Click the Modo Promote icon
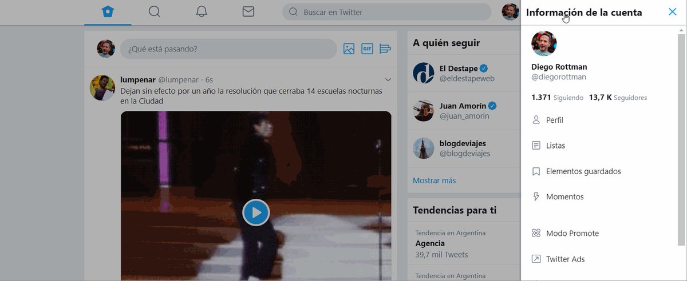 pos(536,233)
